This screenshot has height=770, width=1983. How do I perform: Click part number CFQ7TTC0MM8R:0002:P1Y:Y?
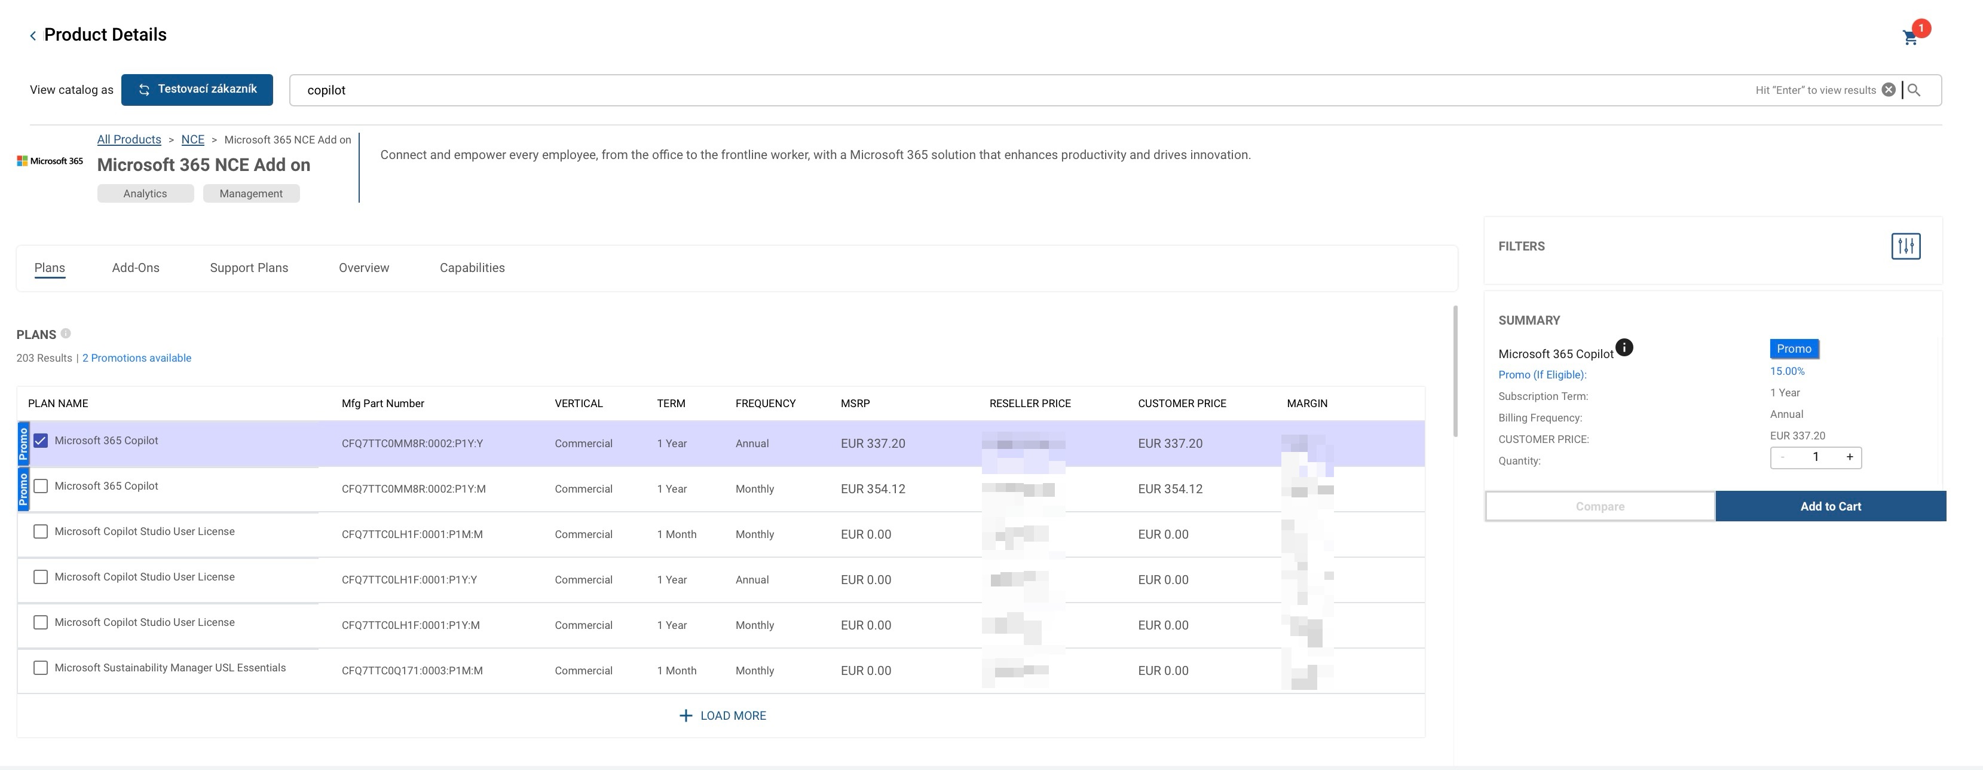412,444
